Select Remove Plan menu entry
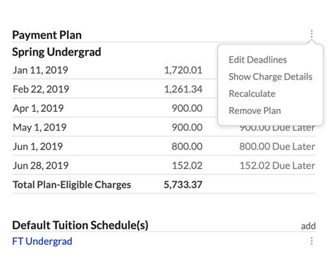The image size is (334, 273). 254,110
